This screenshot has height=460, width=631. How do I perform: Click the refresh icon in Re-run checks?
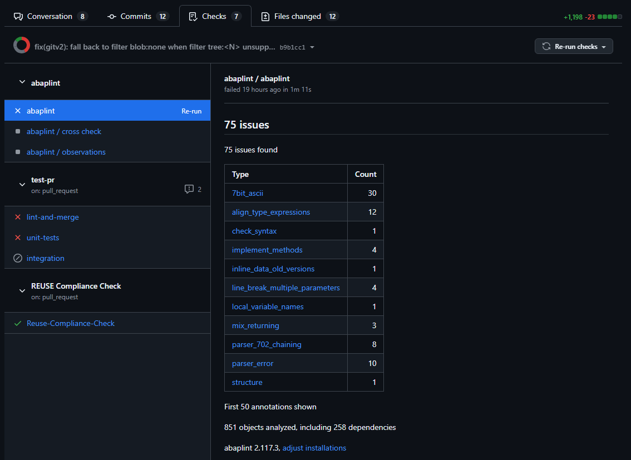(546, 46)
